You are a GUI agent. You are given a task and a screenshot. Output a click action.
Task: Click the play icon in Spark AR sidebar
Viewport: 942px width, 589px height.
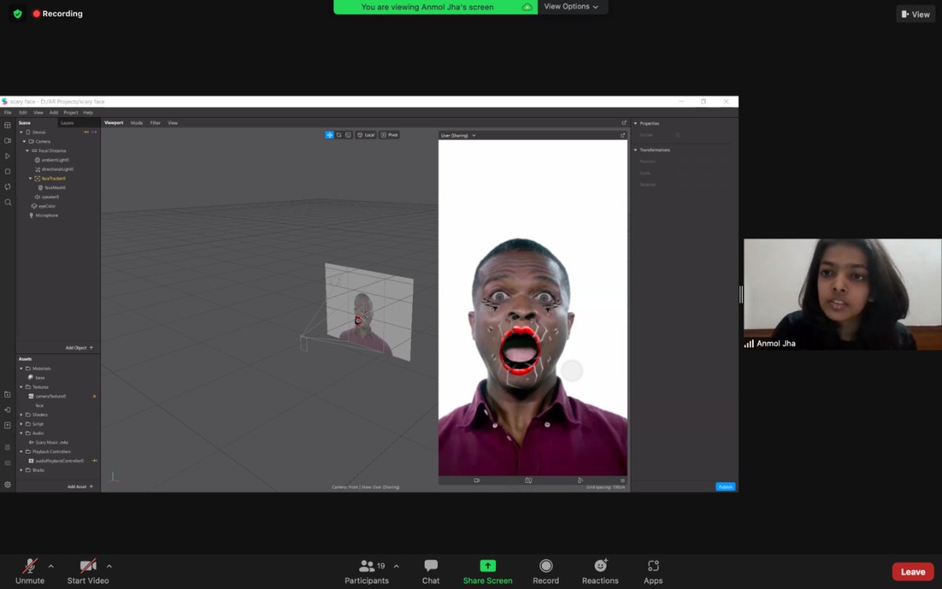tap(8, 156)
